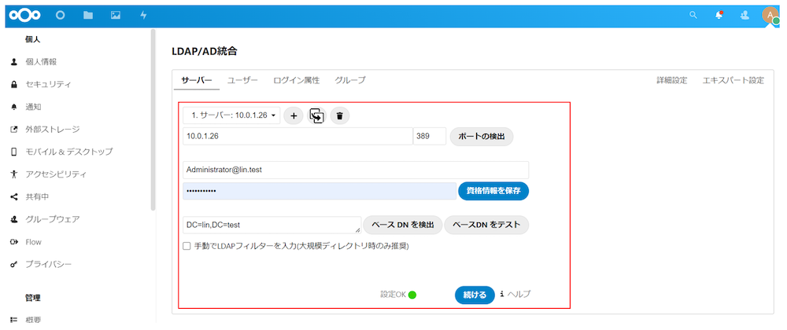Click the LDAP/AD統合 heading
Screen dimensions: 787x330
205,50
